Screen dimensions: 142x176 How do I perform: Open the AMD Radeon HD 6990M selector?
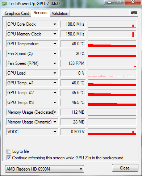point(45,169)
